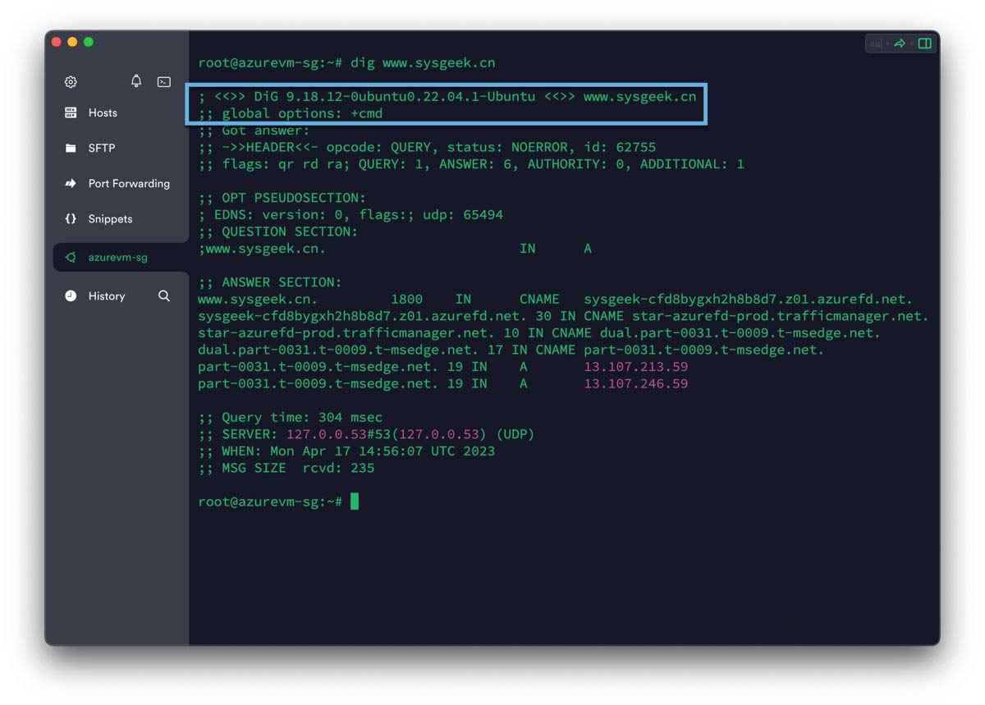Click the Snippets curly braces icon
Screen dimensions: 985x705
[x=71, y=219]
